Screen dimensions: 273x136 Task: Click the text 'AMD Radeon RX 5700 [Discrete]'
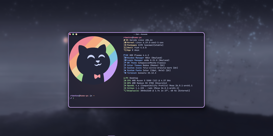(150, 83)
